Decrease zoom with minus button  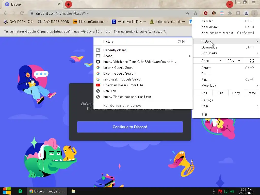click(x=221, y=61)
